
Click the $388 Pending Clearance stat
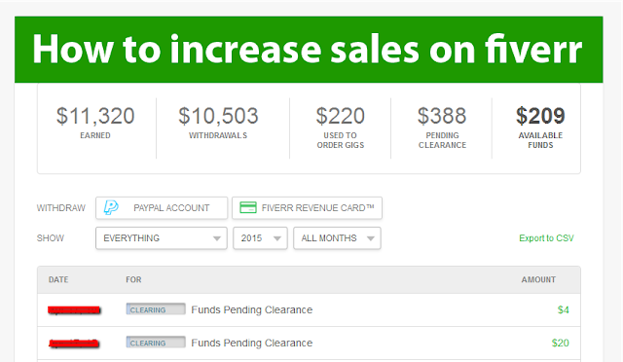click(442, 127)
